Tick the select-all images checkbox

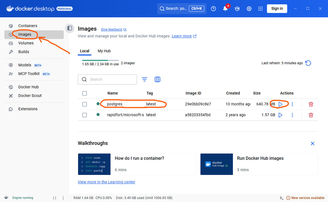pyautogui.click(x=84, y=93)
